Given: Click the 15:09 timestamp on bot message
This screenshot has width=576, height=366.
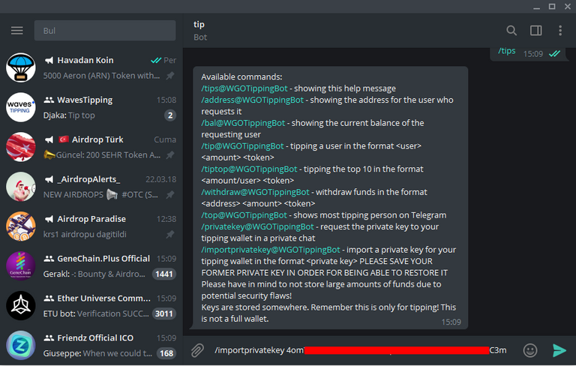Looking at the screenshot, I should click(x=451, y=322).
